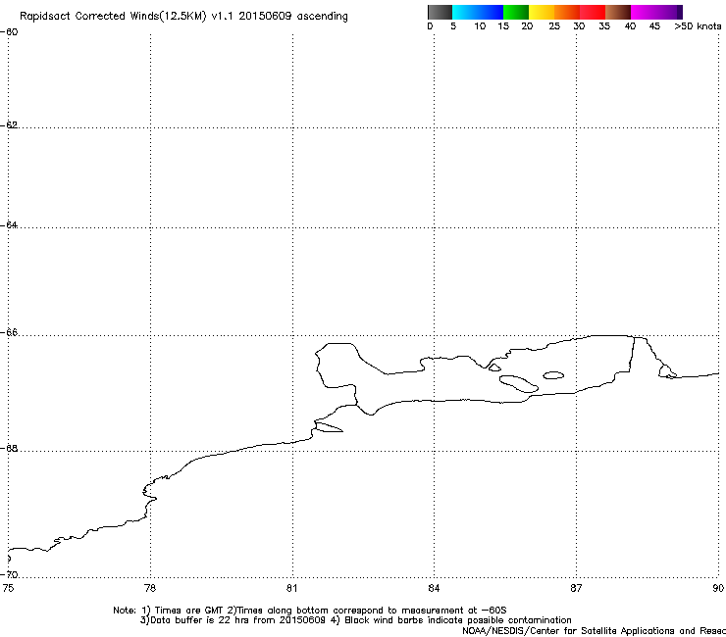Click the note 'Data buffer is 22 hrs from 20150609'
This screenshot has width=726, height=637.
[x=237, y=620]
